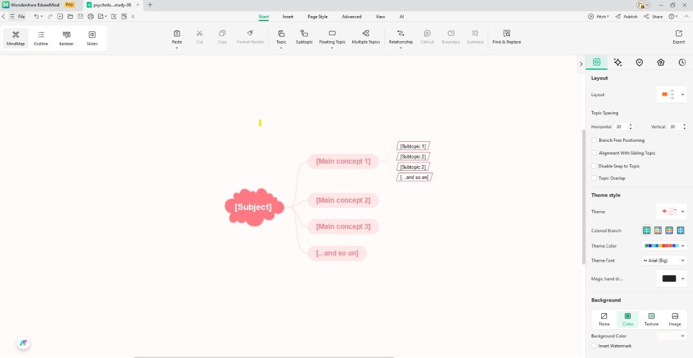The width and height of the screenshot is (693, 358).
Task: Open new document tab with plus
Action: [150, 5]
